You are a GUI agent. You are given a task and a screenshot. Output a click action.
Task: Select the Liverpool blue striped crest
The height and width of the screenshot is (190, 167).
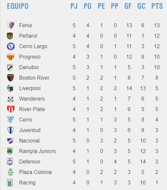10,88
